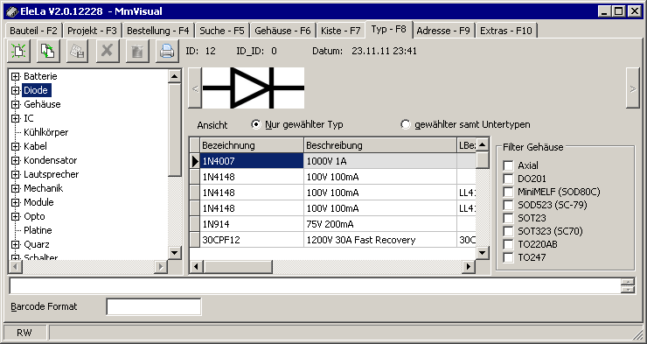Click the new entry toolbar icon
Image resolution: width=647 pixels, height=344 pixels.
(x=18, y=52)
